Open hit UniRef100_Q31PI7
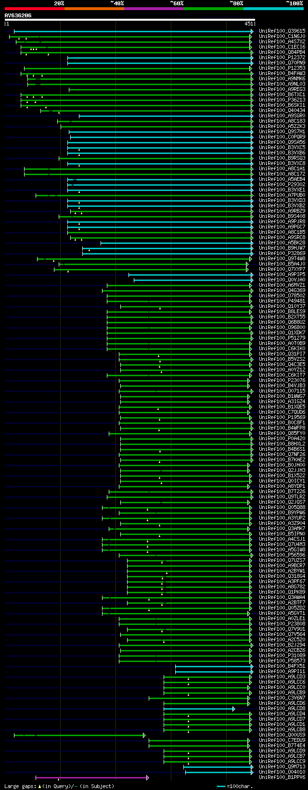 [x=282, y=354]
